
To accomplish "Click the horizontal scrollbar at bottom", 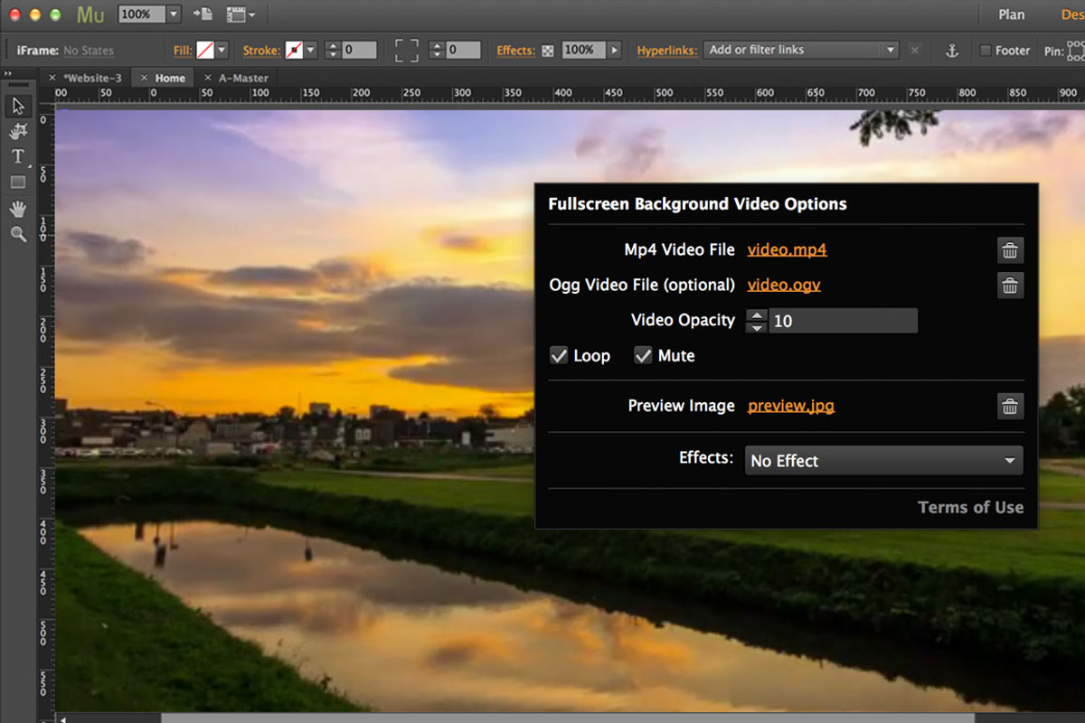I will point(567,718).
